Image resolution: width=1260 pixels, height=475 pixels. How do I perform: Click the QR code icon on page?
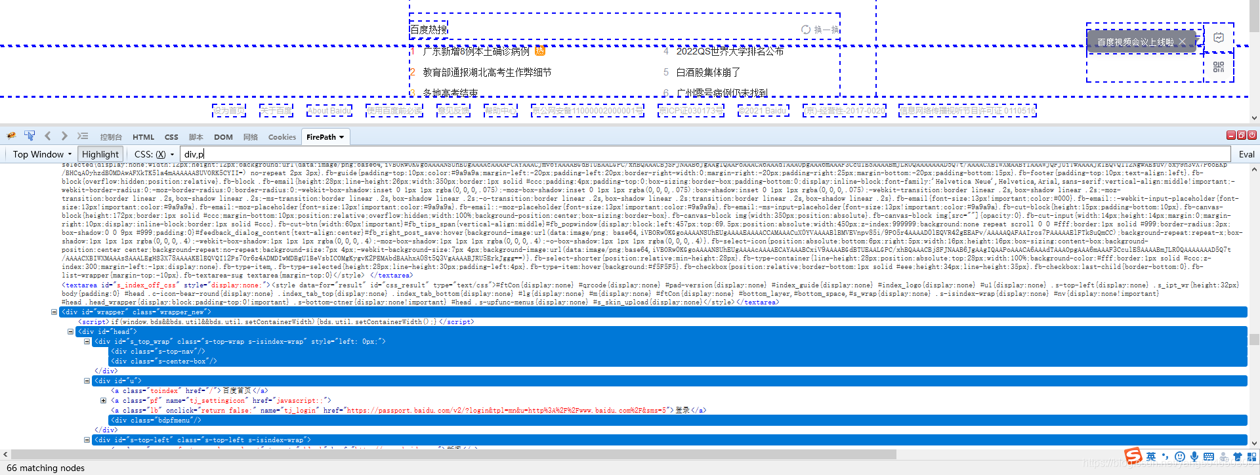tap(1219, 67)
